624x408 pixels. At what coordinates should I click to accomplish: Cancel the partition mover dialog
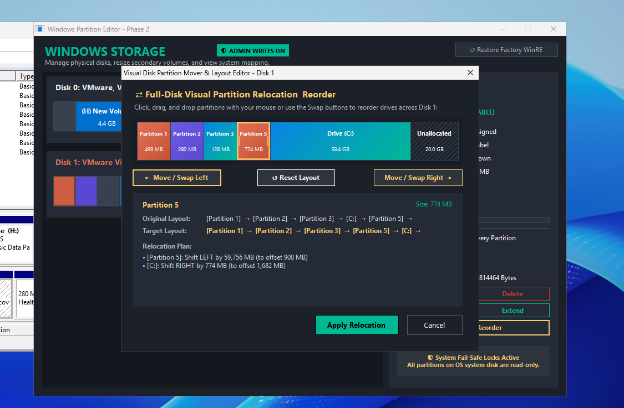coord(434,325)
